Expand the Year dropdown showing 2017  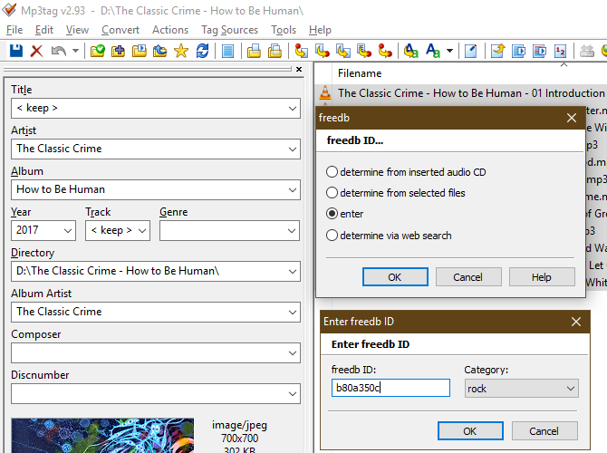68,231
